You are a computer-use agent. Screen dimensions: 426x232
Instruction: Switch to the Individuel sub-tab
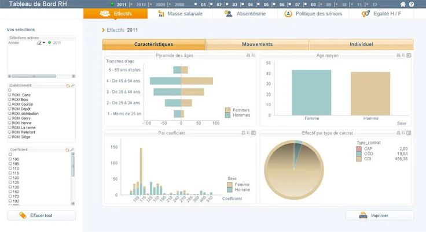(x=361, y=44)
